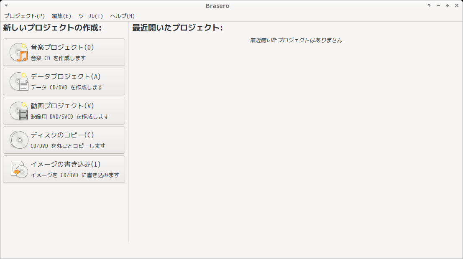The height and width of the screenshot is (259, 463).
Task: Click the keep-above arrow in title bar
Action: (x=429, y=5)
